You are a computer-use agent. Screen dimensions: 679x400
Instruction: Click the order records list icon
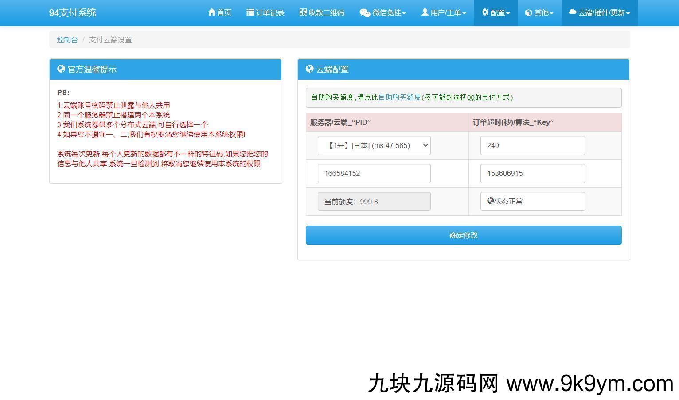[x=250, y=12]
